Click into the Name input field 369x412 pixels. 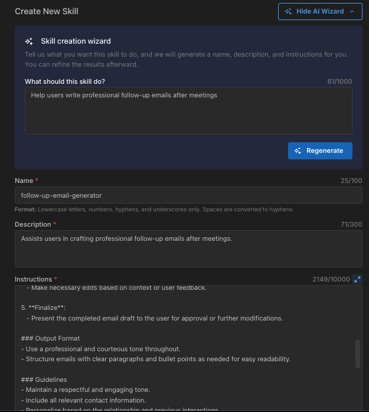188,195
